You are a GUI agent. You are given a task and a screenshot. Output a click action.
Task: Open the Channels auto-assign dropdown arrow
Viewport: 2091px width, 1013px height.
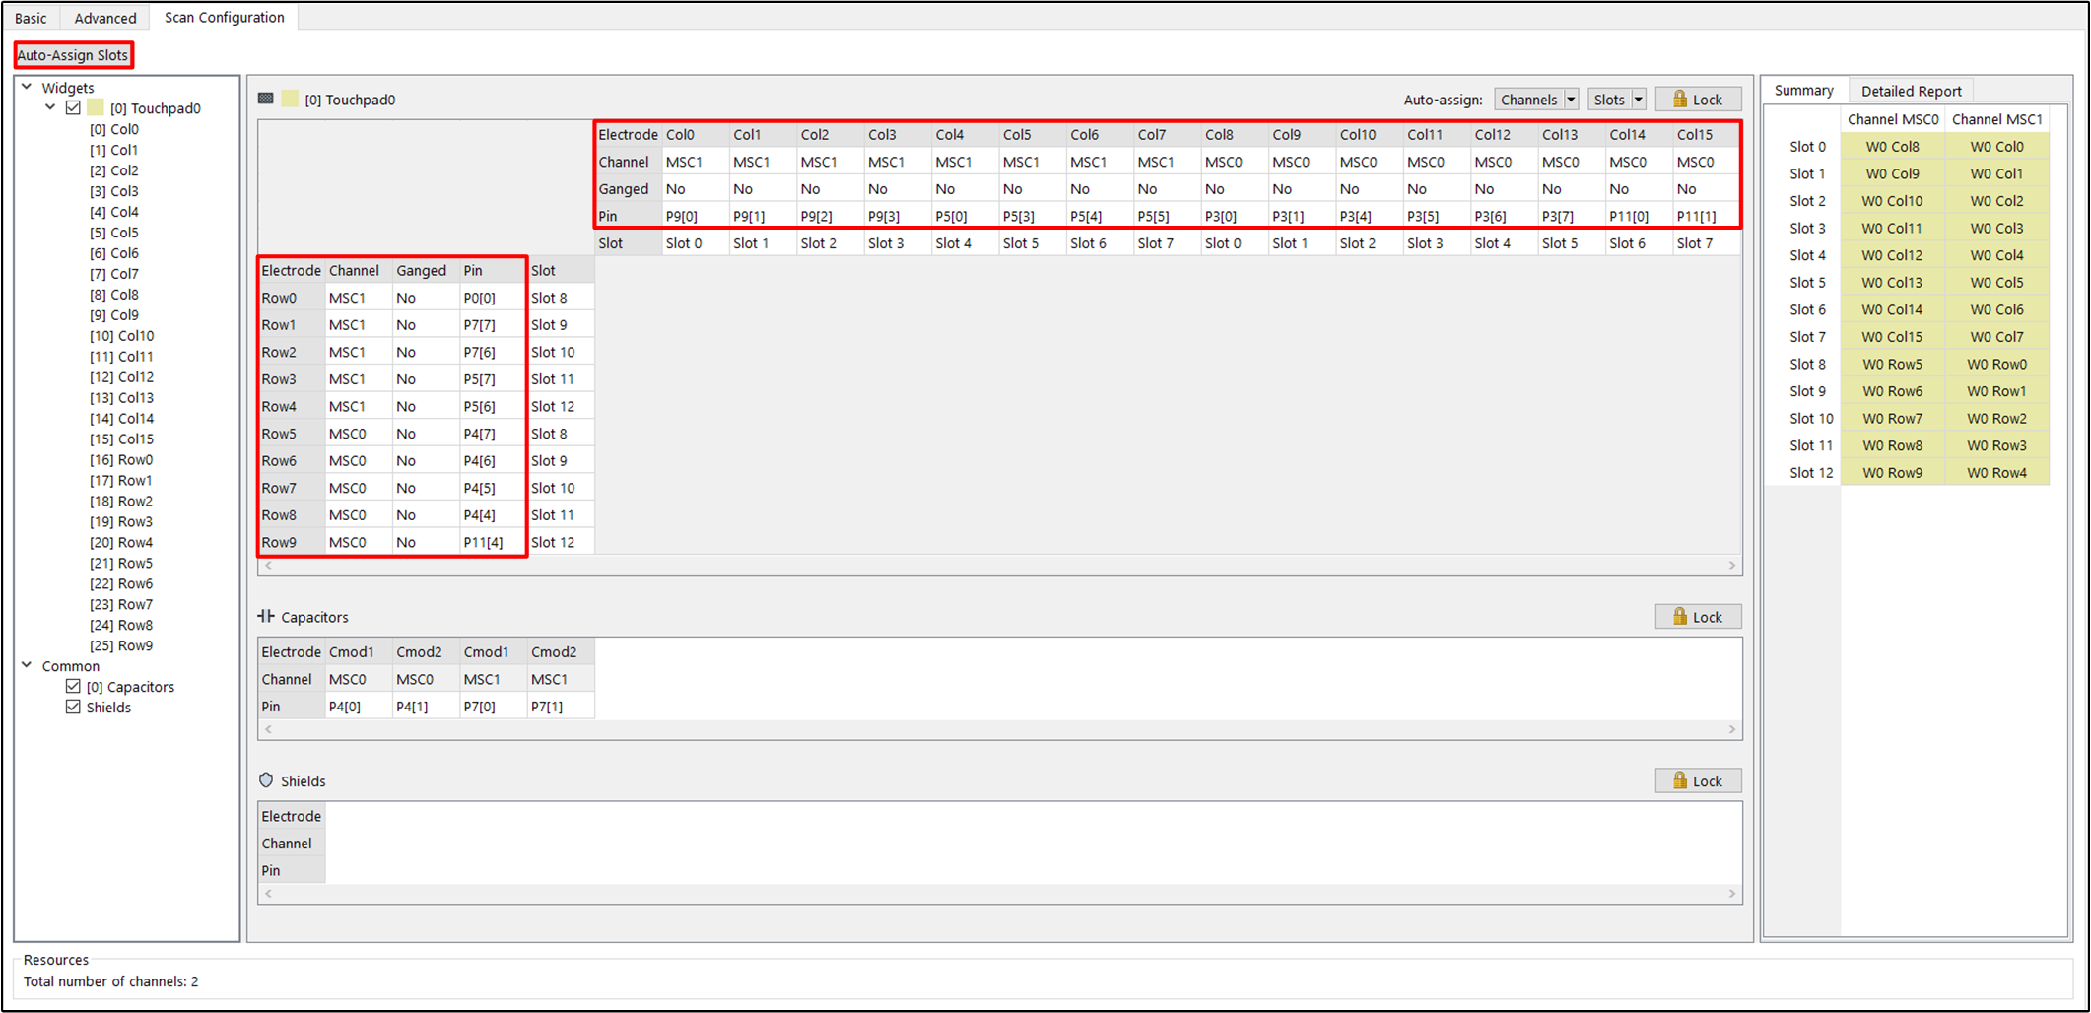pyautogui.click(x=1571, y=100)
